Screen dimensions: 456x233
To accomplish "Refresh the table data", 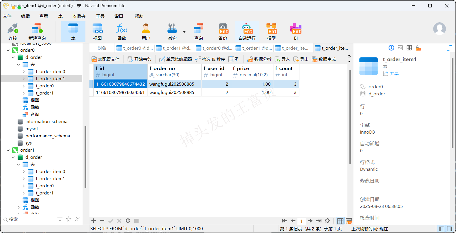I will [x=128, y=221].
